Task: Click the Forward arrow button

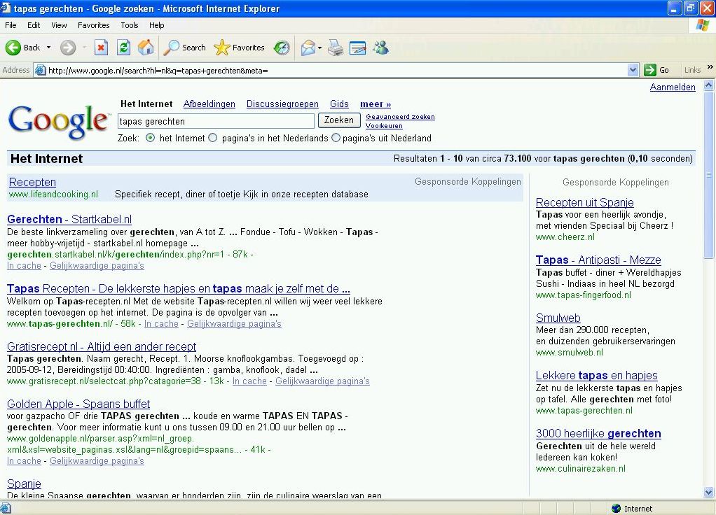Action: tap(68, 48)
